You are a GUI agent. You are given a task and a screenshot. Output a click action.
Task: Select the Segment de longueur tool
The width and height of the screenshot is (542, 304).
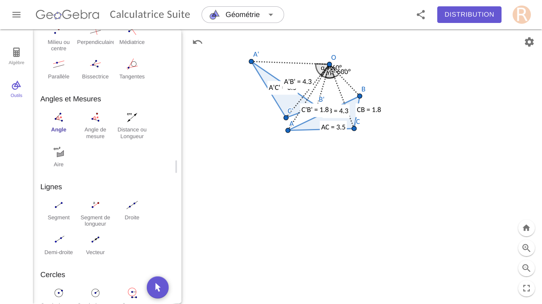click(x=95, y=213)
